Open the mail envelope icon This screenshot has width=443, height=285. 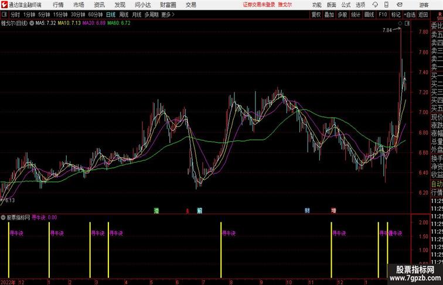[399, 5]
